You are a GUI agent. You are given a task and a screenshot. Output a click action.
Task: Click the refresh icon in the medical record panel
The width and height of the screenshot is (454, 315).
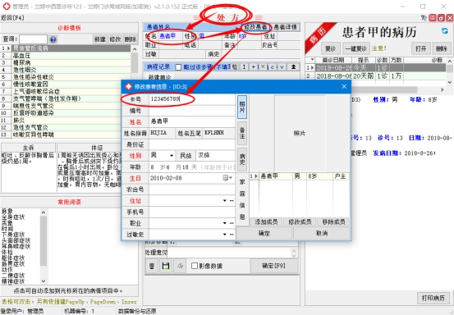pyautogui.click(x=444, y=30)
